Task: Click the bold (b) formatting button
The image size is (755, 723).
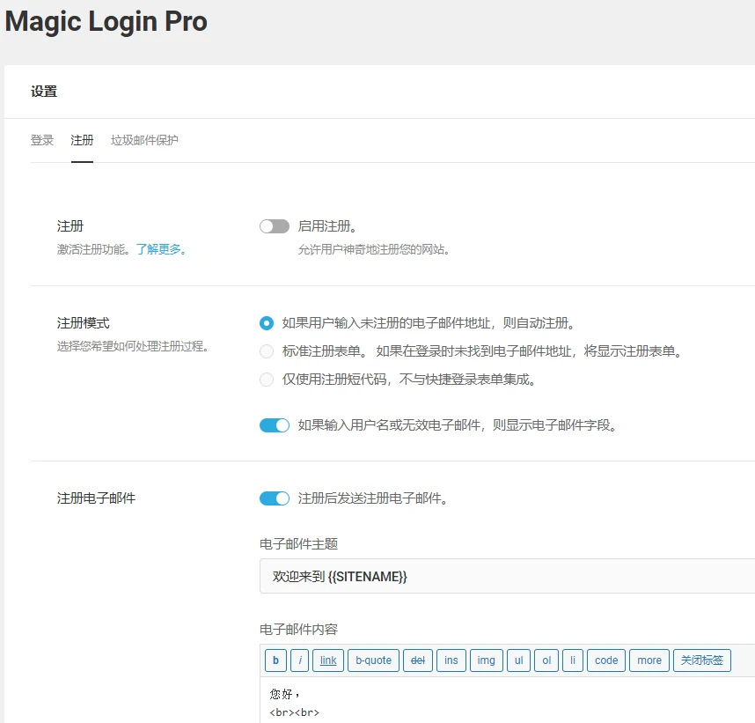Action: (x=275, y=660)
